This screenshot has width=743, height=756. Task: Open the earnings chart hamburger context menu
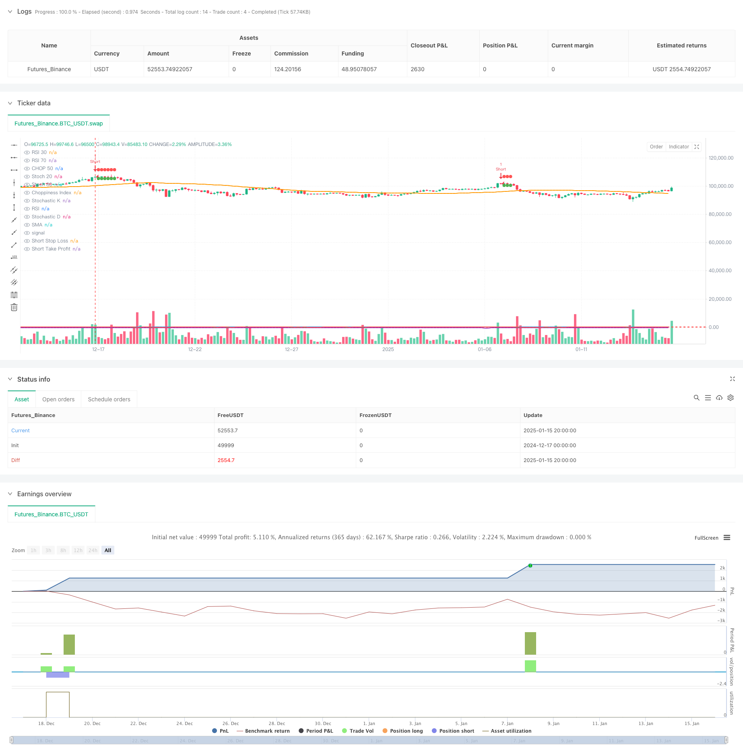727,538
